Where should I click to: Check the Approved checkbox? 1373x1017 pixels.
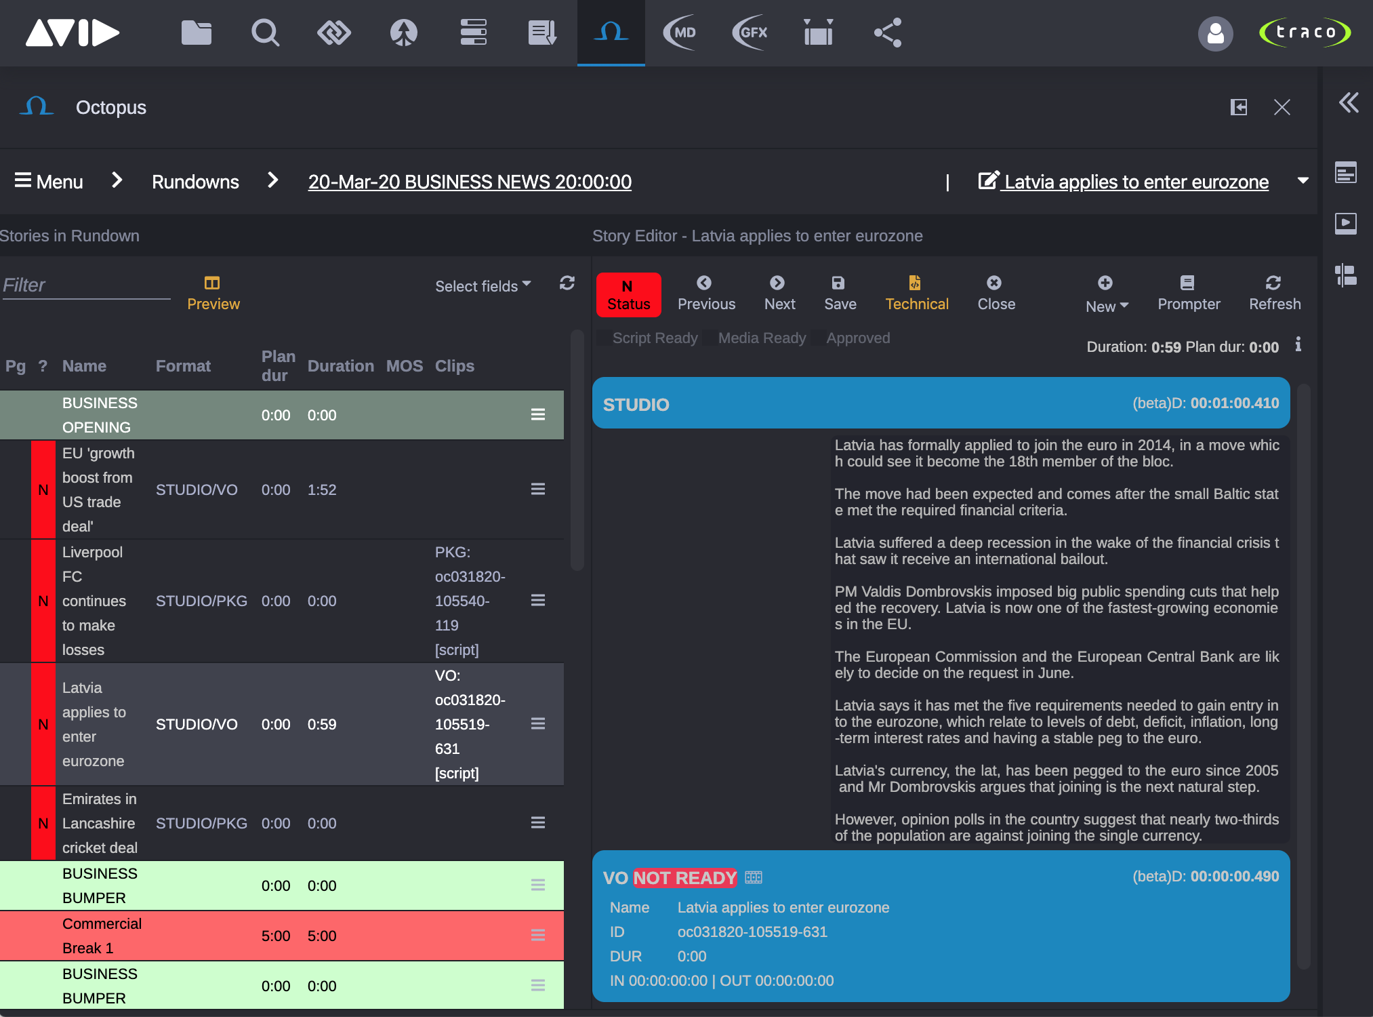coord(818,338)
